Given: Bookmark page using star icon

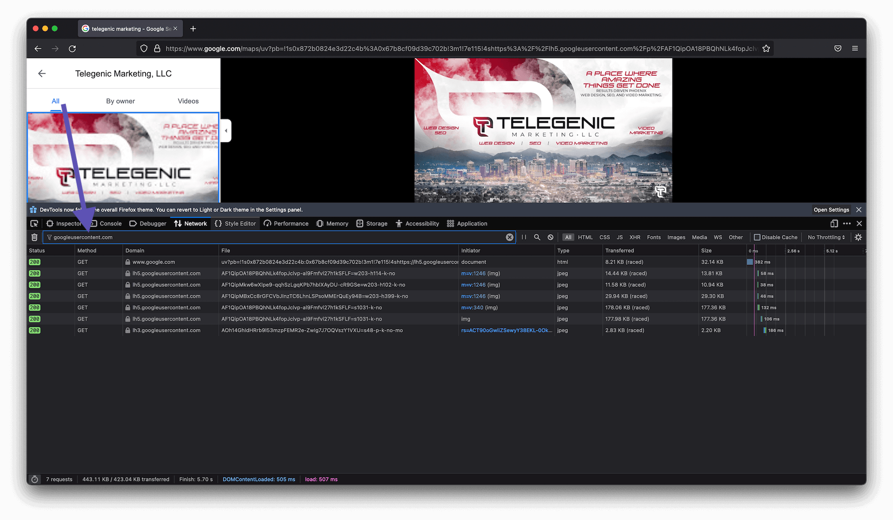Looking at the screenshot, I should point(766,49).
